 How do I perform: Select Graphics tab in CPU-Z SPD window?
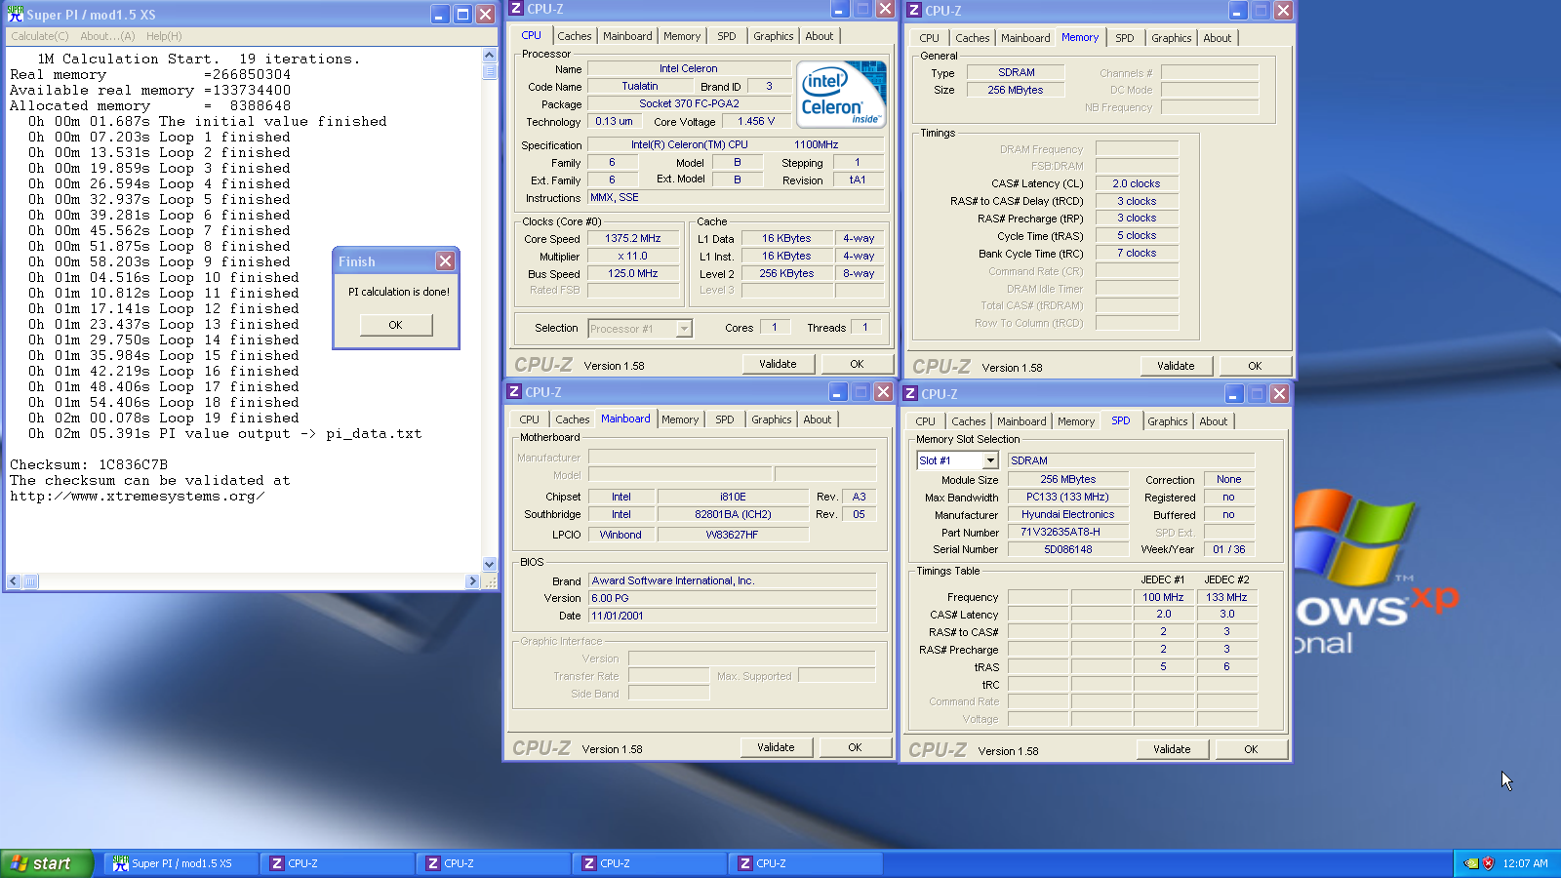1168,421
